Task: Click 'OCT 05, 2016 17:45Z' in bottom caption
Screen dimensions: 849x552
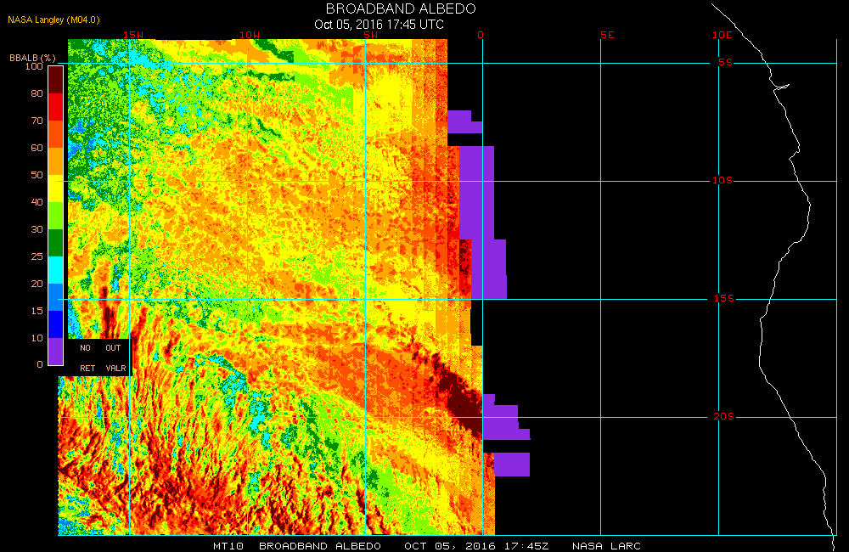Action: click(x=476, y=546)
